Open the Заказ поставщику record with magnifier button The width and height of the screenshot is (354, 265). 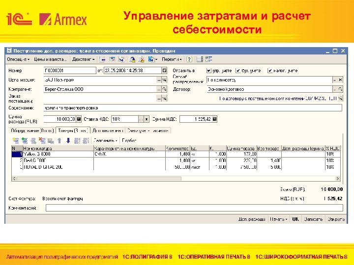pyautogui.click(x=165, y=98)
